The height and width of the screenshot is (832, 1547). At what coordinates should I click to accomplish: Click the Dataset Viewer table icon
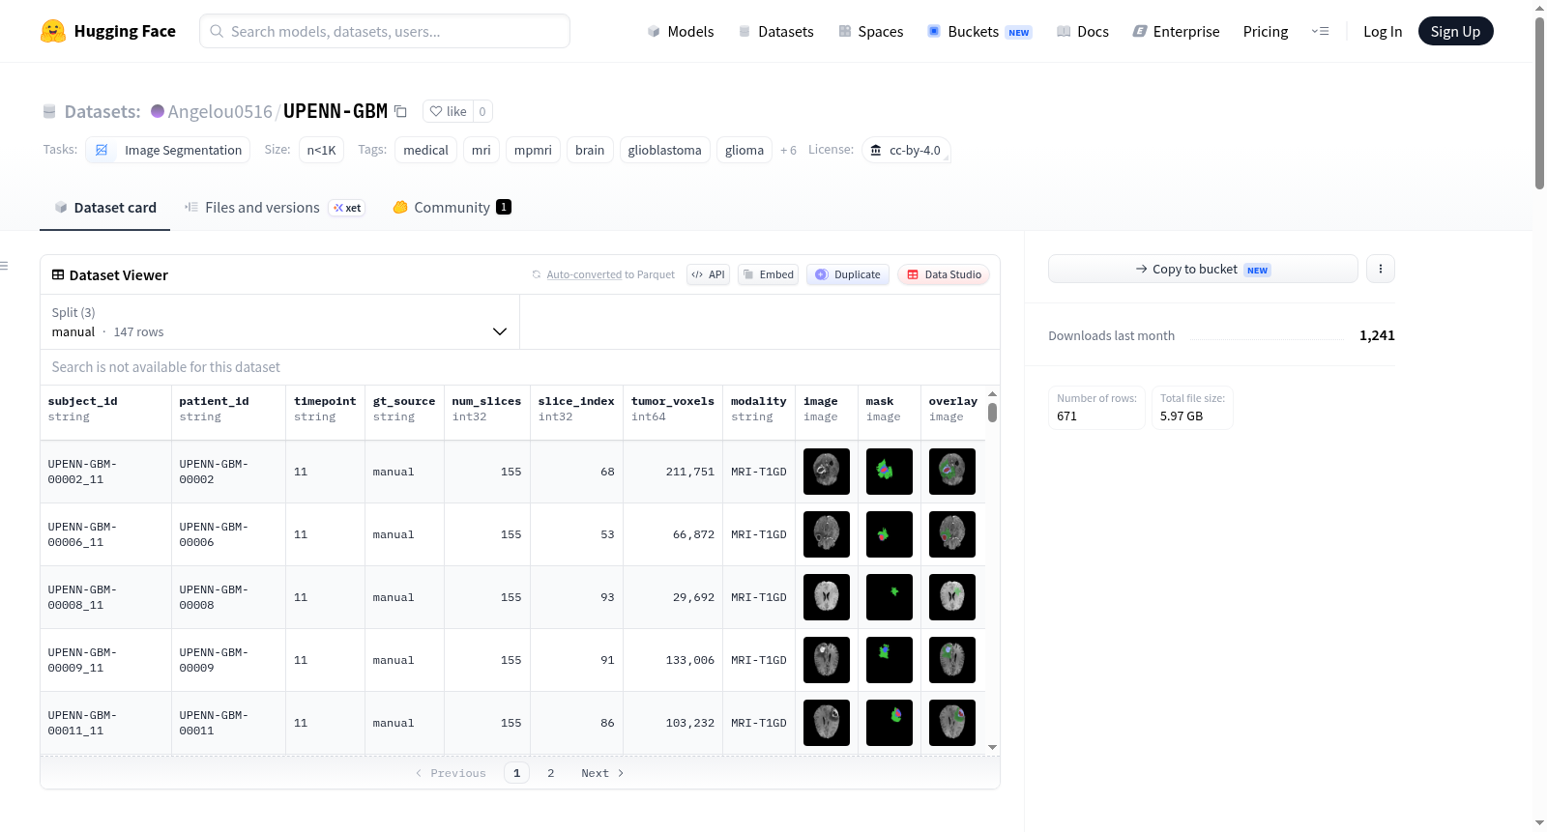tap(58, 274)
